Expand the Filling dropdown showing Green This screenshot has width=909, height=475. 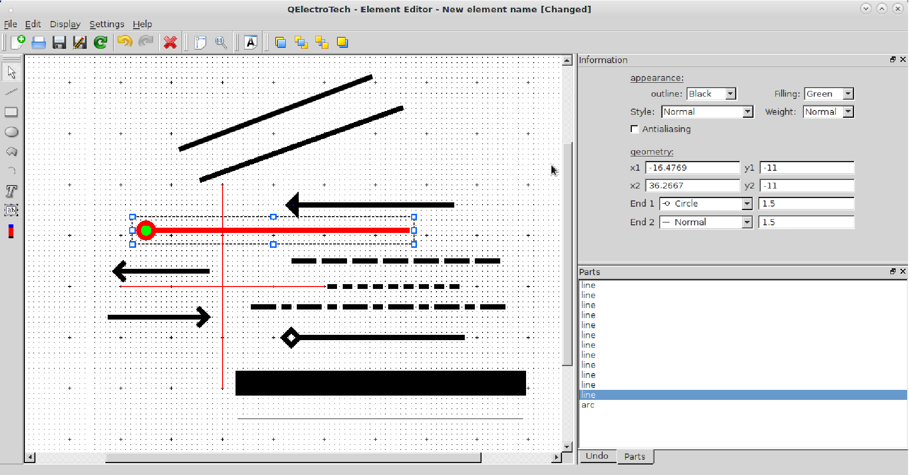(x=829, y=94)
